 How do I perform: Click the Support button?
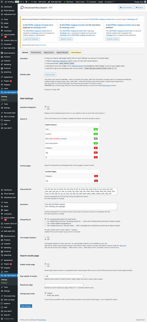click(140, 8)
